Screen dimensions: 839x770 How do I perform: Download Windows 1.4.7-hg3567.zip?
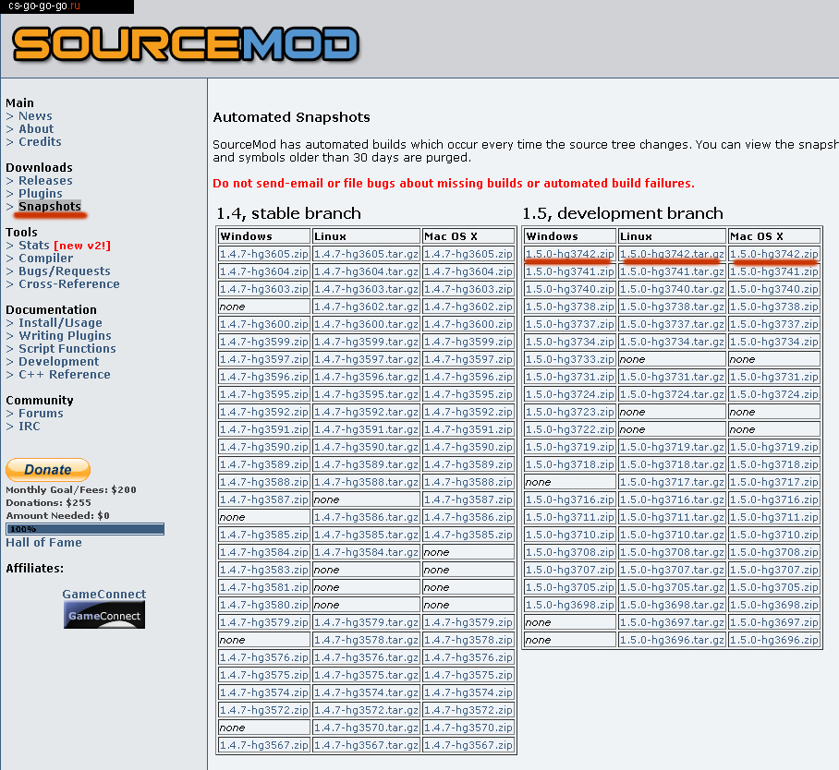(264, 745)
